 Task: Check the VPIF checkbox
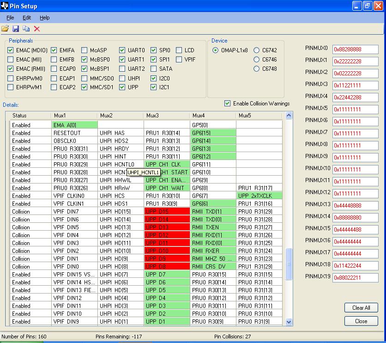click(179, 59)
